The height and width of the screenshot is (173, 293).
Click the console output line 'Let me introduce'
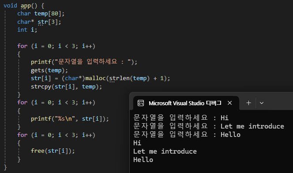click(x=165, y=151)
